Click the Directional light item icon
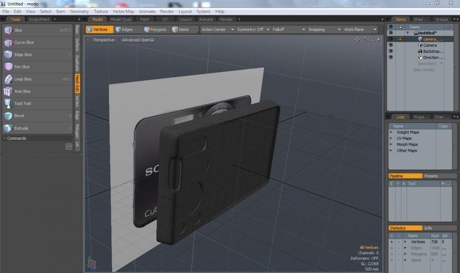The image size is (460, 273). point(420,57)
